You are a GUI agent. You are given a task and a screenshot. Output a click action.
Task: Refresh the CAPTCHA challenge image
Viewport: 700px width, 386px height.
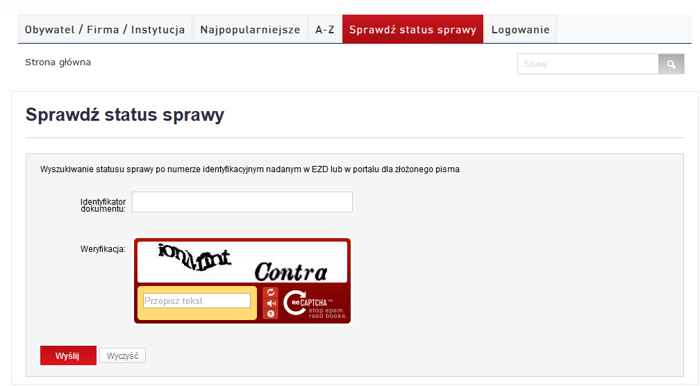point(271,292)
